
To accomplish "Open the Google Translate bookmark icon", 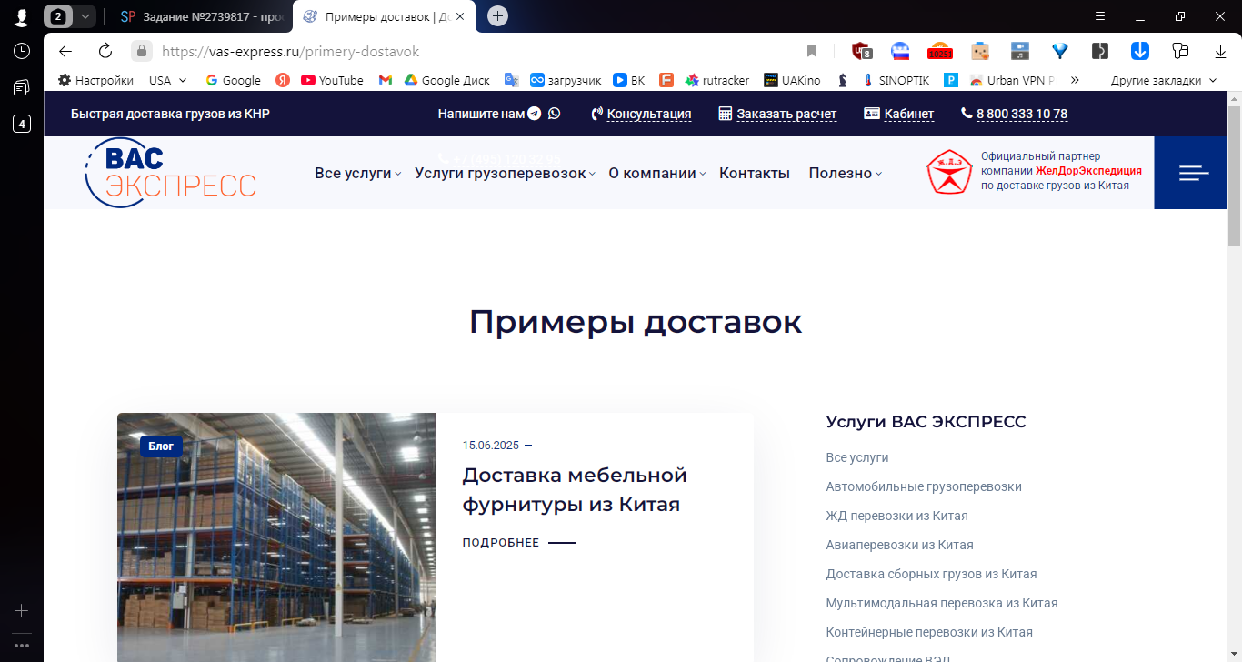I will 512,80.
